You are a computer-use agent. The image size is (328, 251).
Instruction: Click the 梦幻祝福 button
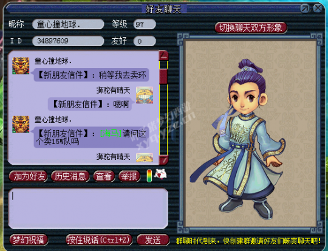[x=29, y=239]
